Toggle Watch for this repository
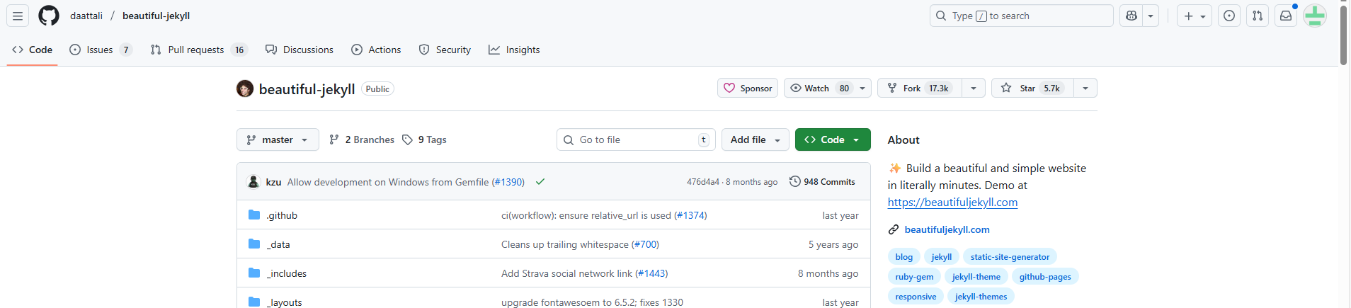Image resolution: width=1351 pixels, height=308 pixels. tap(819, 88)
